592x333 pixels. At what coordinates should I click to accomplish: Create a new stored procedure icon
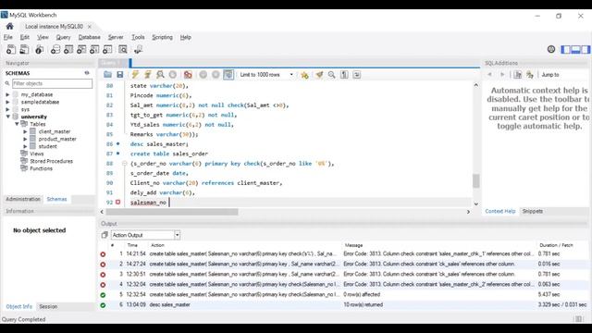point(94,49)
